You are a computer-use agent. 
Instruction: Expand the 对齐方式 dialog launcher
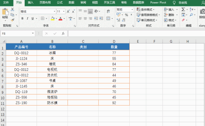(x=113, y=26)
